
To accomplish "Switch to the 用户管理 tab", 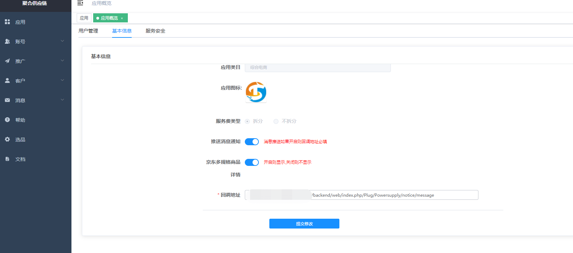I will (x=88, y=31).
